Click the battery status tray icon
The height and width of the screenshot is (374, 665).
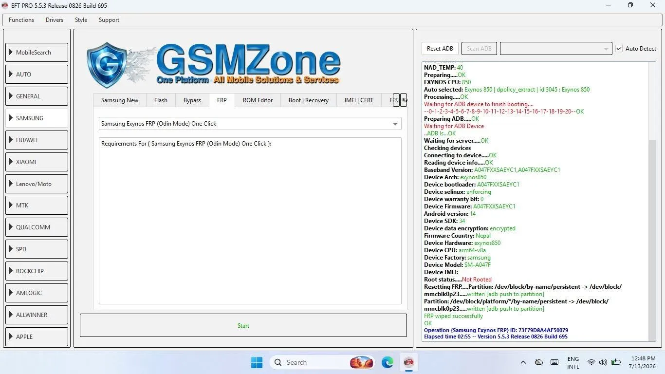615,362
